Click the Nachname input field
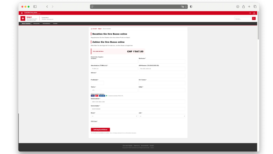This screenshot has width=273, height=154. point(162,62)
